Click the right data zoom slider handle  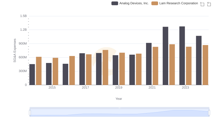[x=209, y=113]
